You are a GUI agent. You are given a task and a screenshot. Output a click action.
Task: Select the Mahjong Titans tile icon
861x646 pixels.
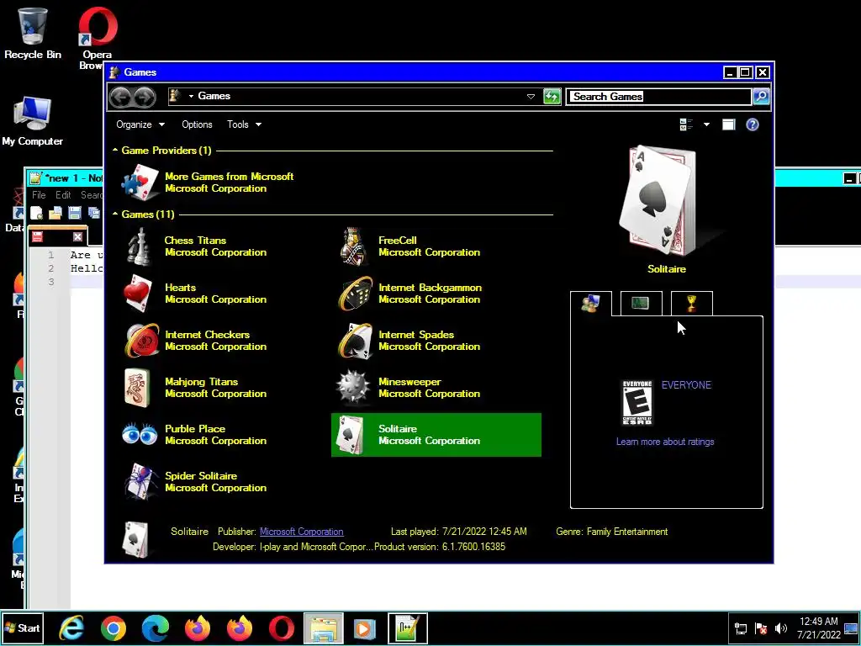[137, 388]
